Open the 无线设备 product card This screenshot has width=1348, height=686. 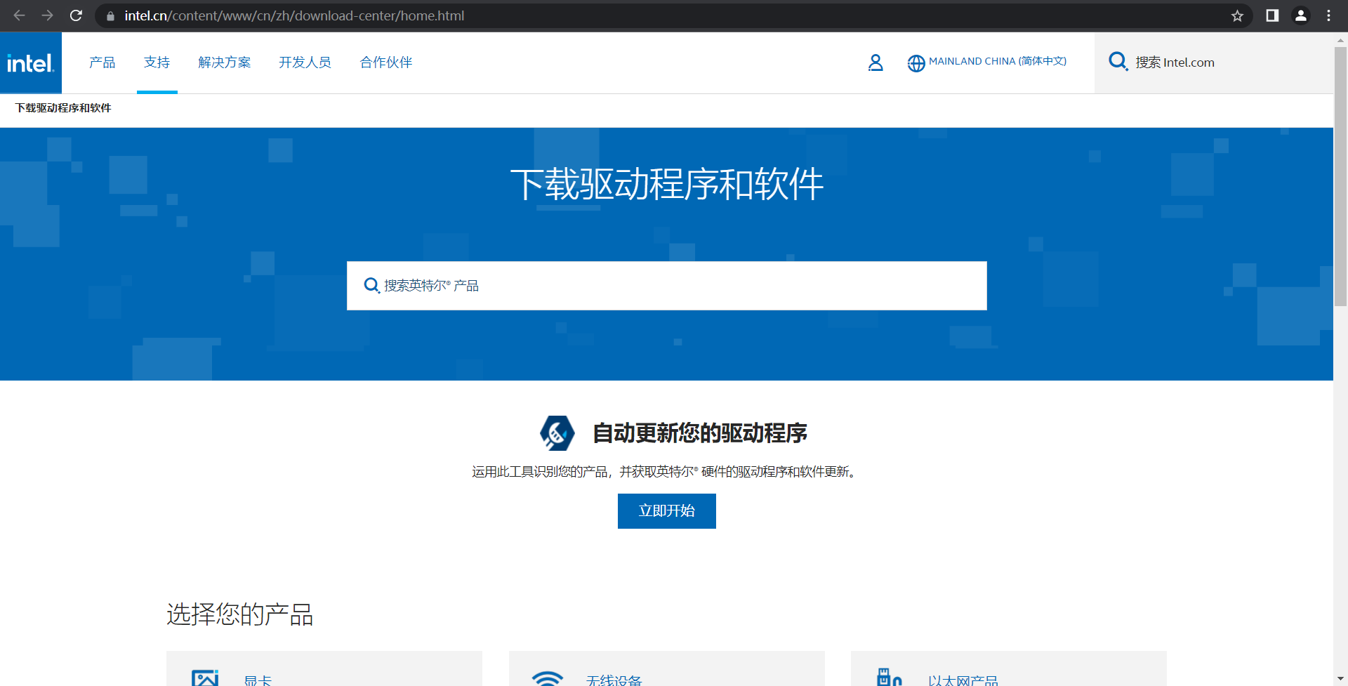click(x=667, y=669)
